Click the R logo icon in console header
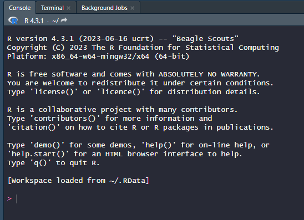 pyautogui.click(x=13, y=20)
